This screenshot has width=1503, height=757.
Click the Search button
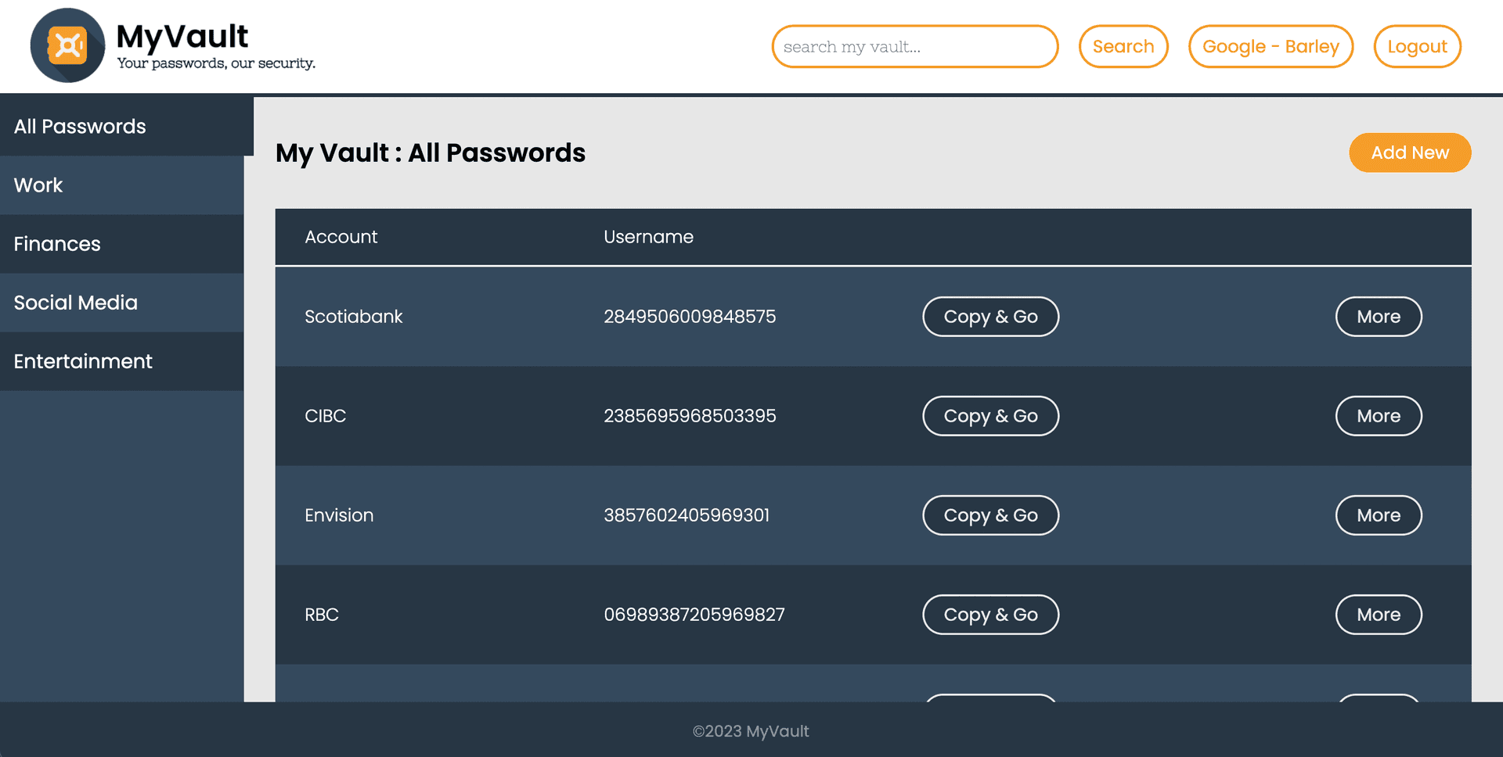click(1123, 46)
